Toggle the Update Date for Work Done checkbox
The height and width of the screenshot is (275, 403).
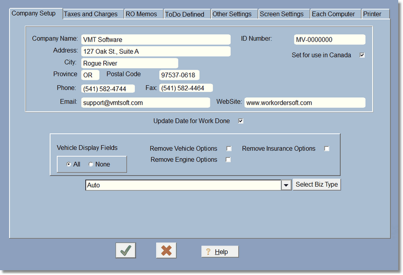[240, 121]
